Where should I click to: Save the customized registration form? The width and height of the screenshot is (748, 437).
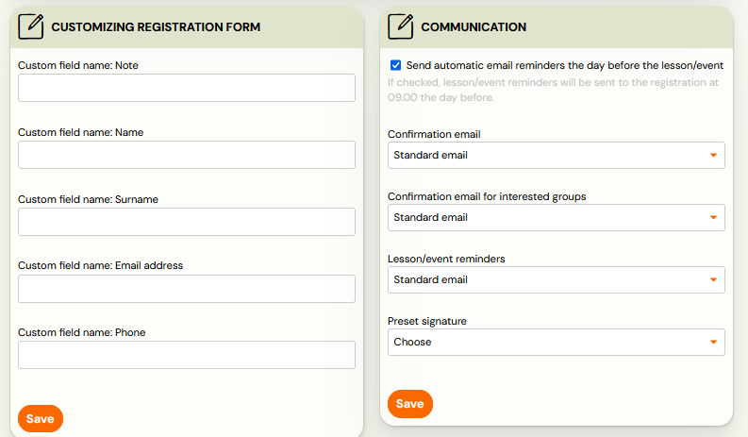41,419
